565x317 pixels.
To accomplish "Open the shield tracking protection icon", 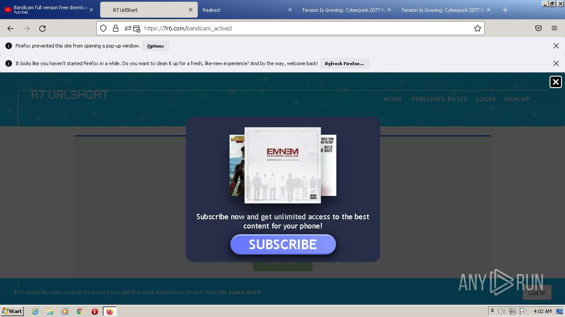I will pyautogui.click(x=103, y=28).
